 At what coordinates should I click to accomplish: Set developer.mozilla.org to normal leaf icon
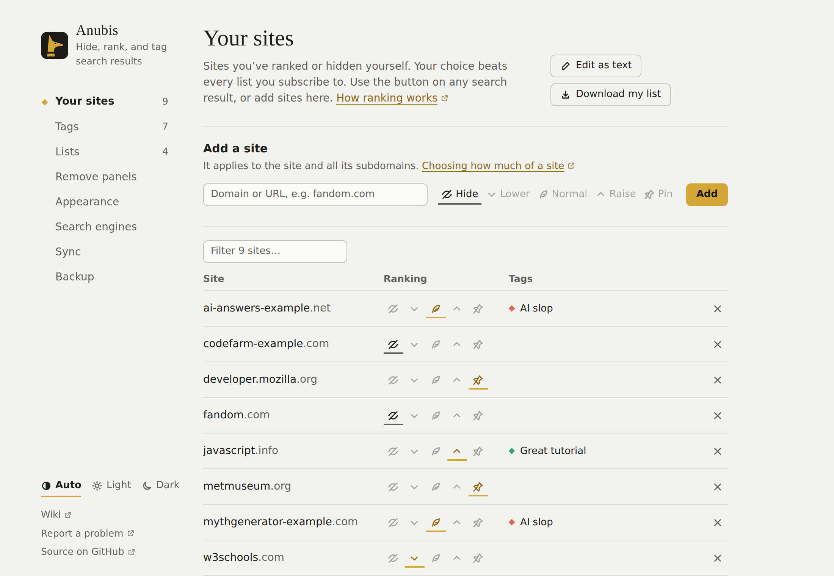[436, 380]
